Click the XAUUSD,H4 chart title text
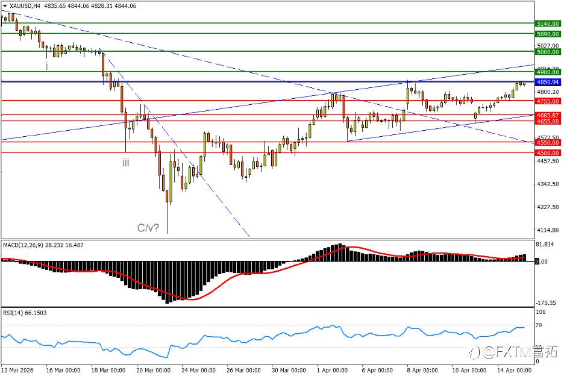The image size is (564, 376). click(25, 6)
